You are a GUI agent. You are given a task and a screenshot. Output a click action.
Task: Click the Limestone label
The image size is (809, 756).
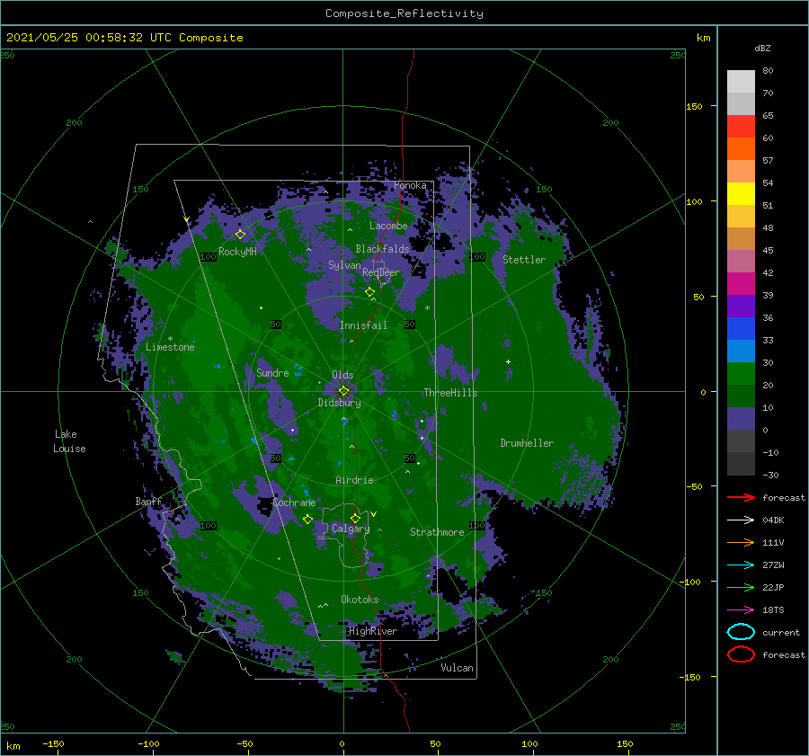(170, 347)
